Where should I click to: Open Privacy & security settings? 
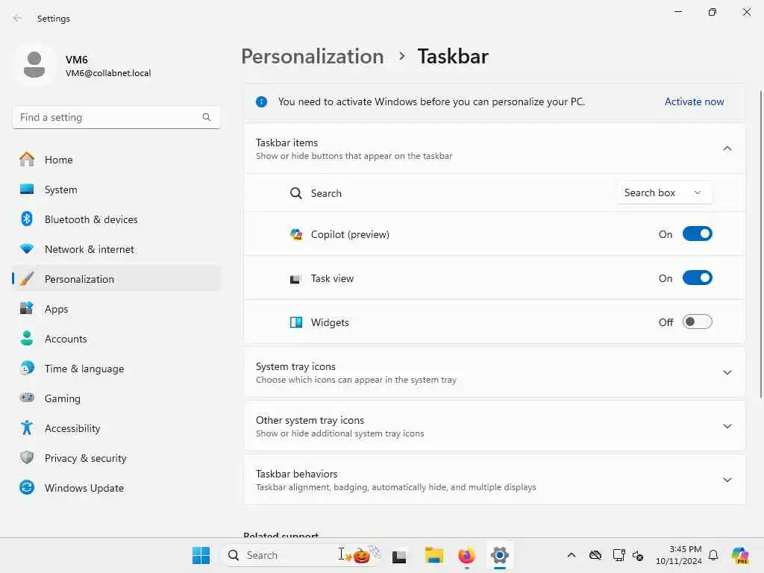[116, 458]
